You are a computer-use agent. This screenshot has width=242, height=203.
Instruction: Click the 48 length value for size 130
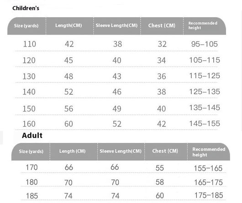pos(68,76)
